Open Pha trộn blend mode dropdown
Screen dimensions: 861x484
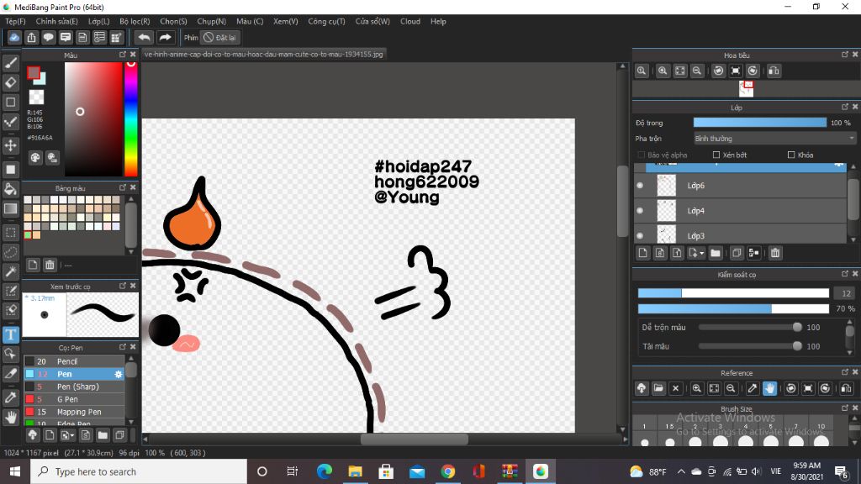point(774,139)
